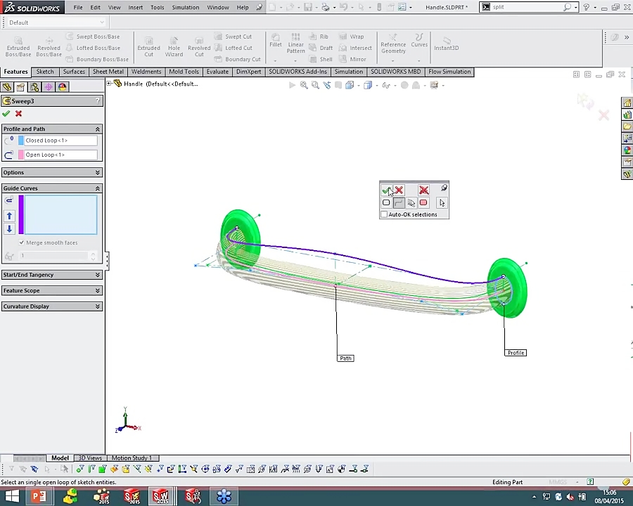This screenshot has height=506, width=633.
Task: Collapse the Guide Curves section
Action: pyautogui.click(x=97, y=188)
